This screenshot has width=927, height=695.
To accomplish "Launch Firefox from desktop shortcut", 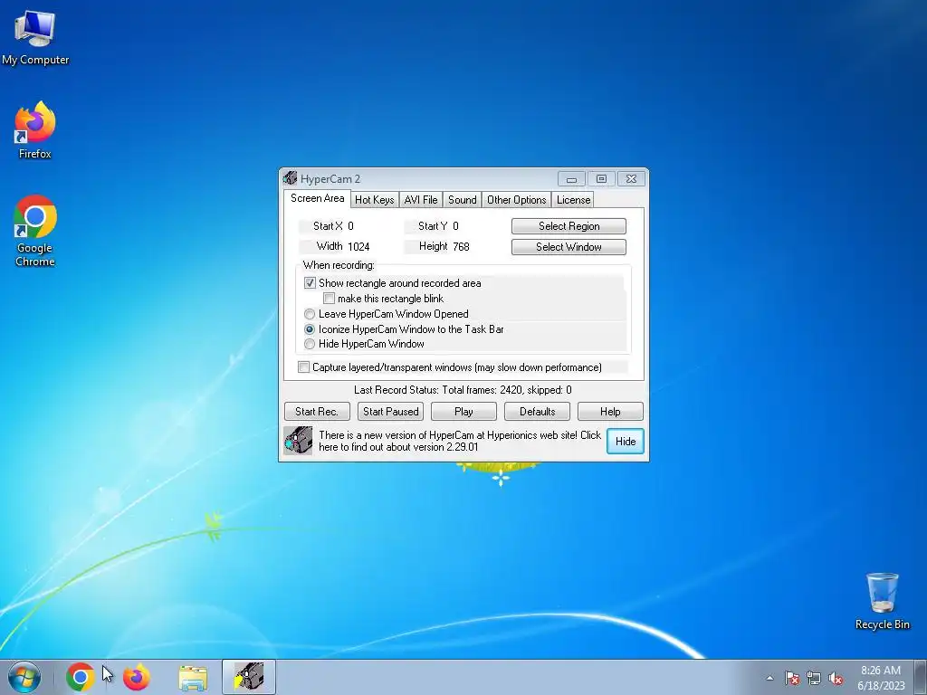I will click(35, 130).
